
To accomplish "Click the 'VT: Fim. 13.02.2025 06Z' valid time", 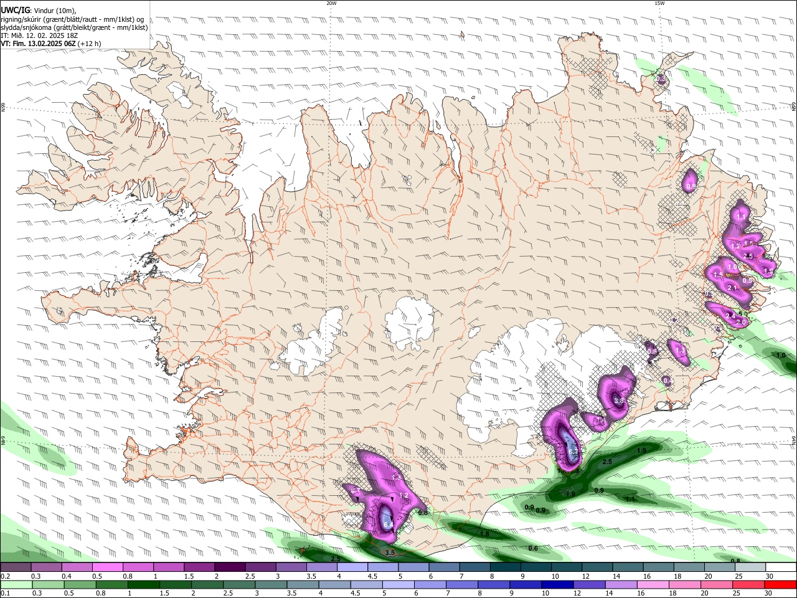I will click(x=39, y=44).
